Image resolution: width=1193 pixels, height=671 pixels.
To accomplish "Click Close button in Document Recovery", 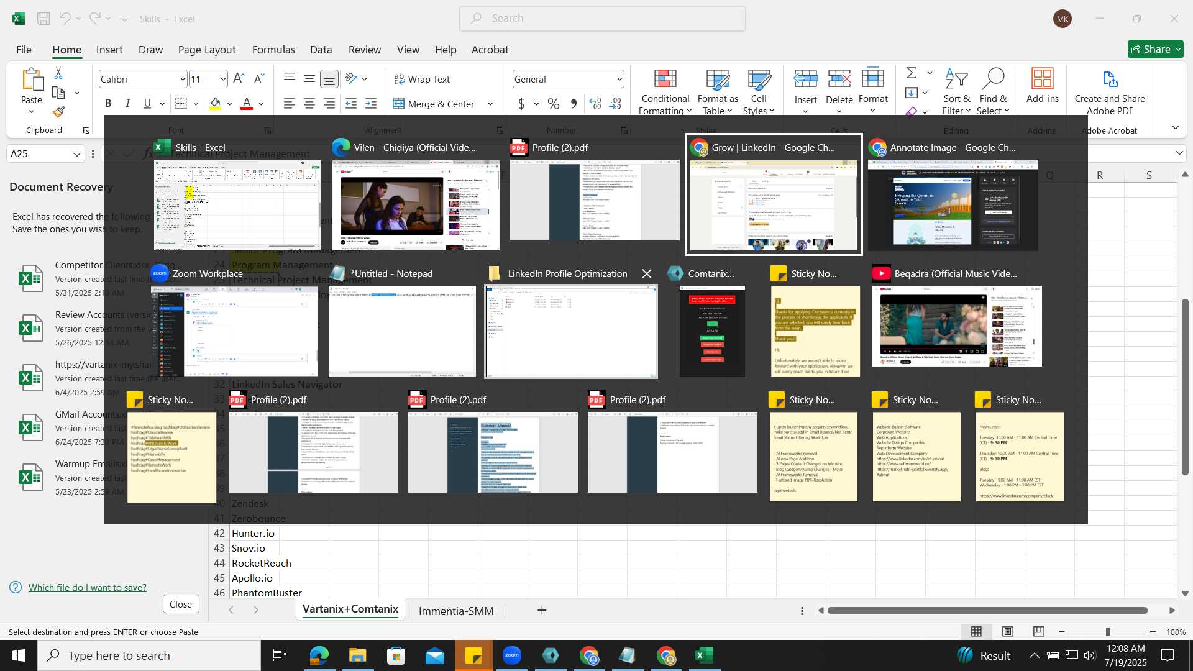I will tap(181, 604).
